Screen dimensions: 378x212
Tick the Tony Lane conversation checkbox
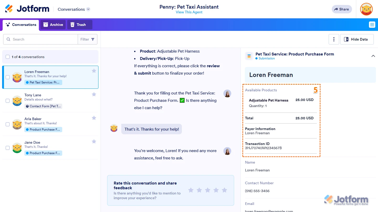8,101
